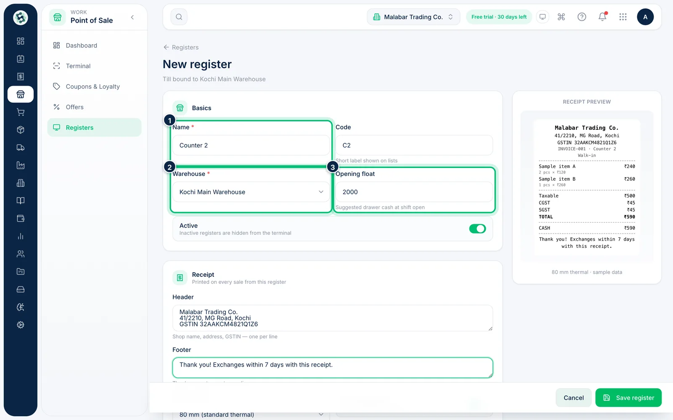The width and height of the screenshot is (673, 420).
Task: Click the Name field containing Counter 2
Action: pyautogui.click(x=251, y=145)
